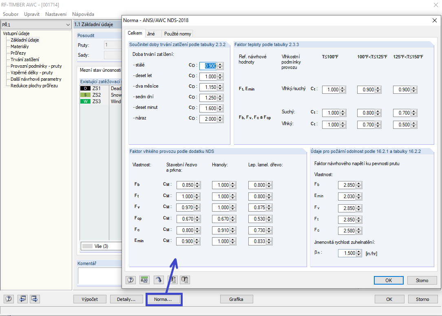Open the Detaily... dialog

[x=126, y=299]
